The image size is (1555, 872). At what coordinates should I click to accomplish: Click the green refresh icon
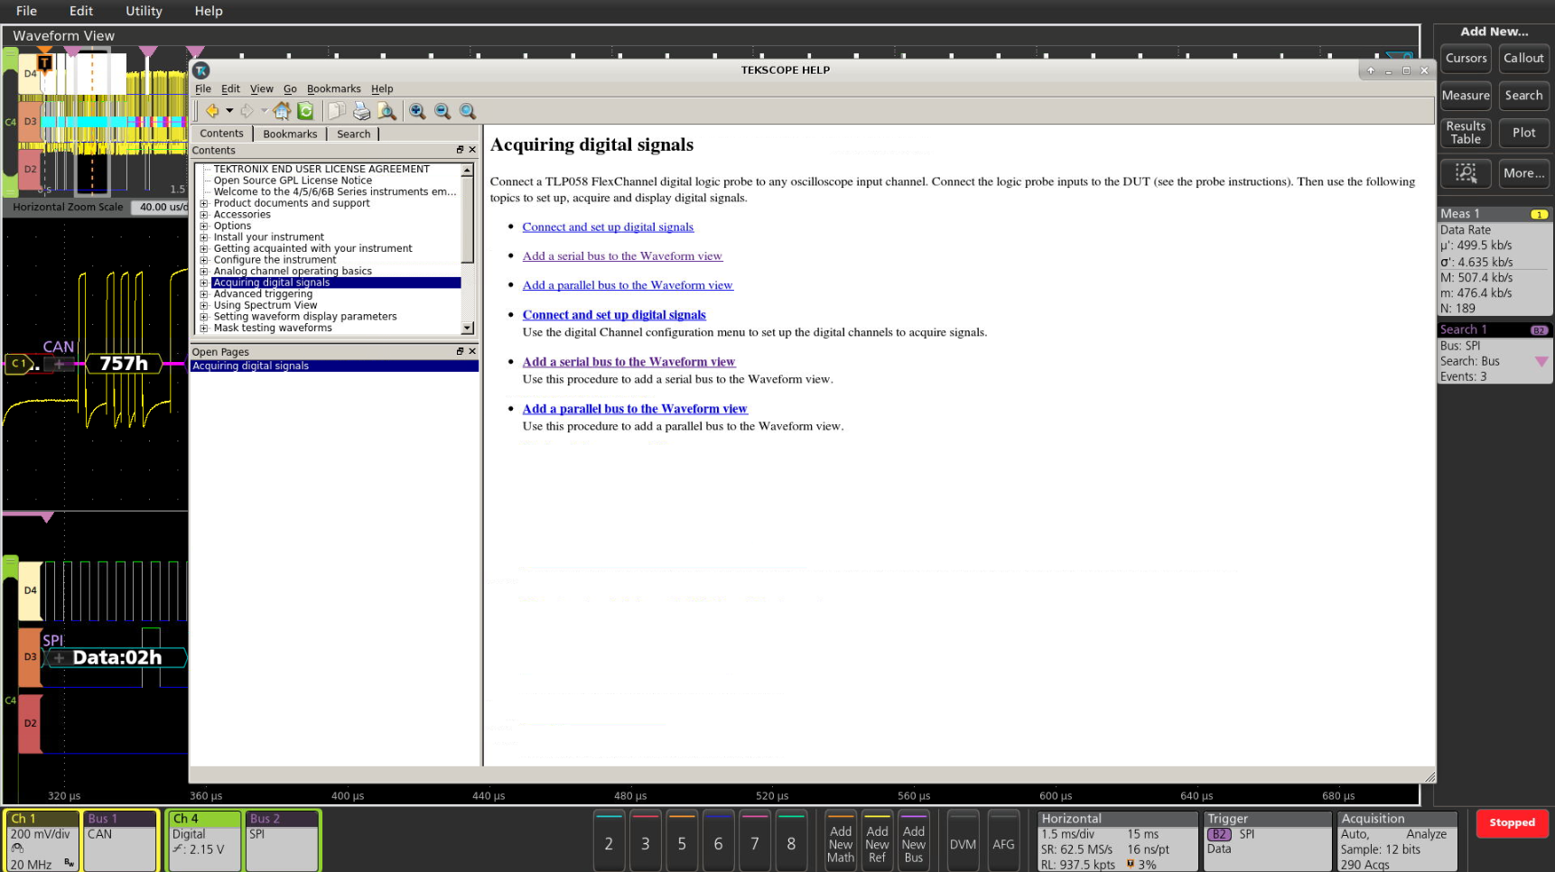click(305, 111)
